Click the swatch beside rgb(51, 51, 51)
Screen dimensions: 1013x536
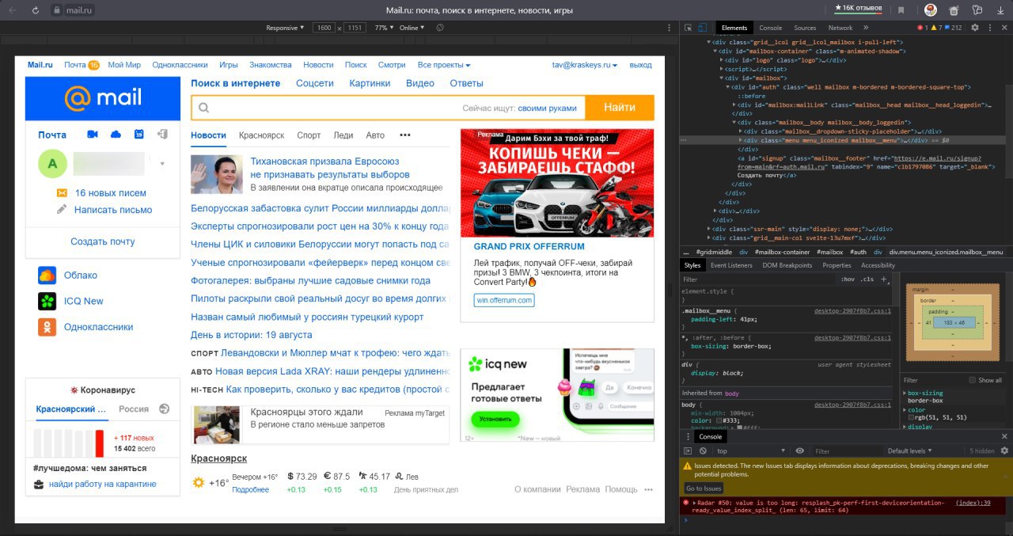click(x=911, y=418)
